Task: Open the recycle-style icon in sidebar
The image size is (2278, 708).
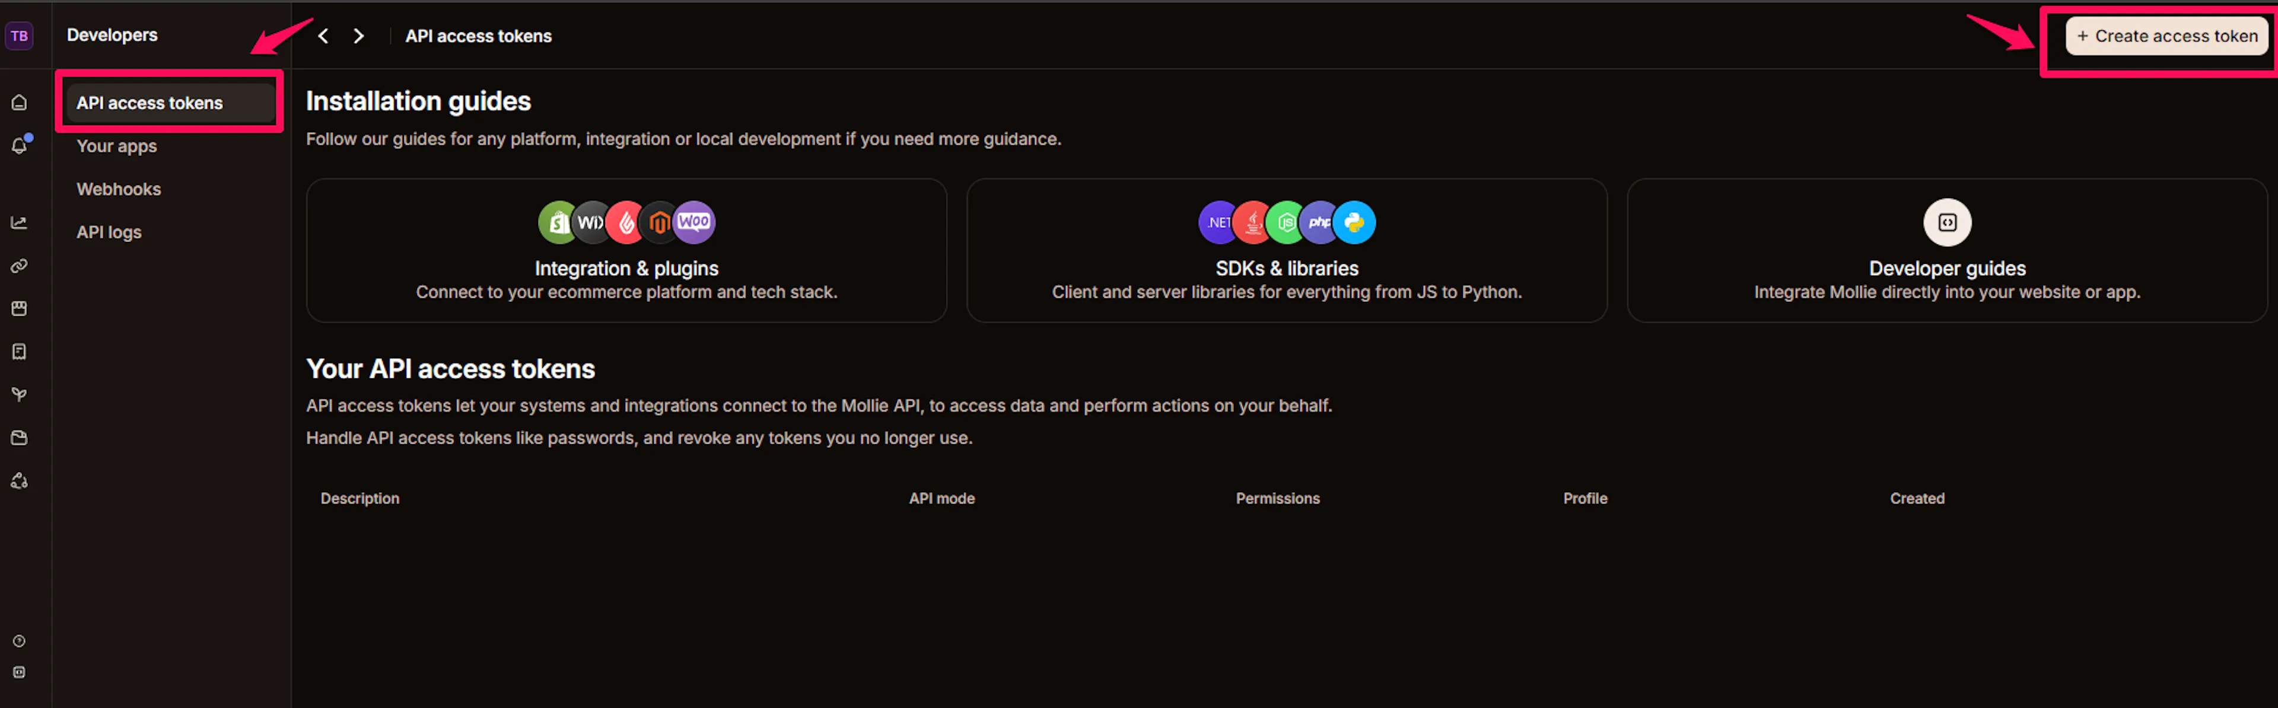Action: click(20, 481)
